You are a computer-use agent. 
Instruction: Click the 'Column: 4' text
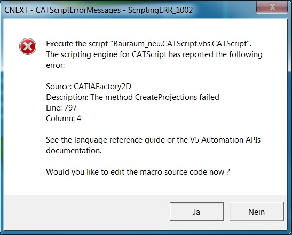(64, 119)
